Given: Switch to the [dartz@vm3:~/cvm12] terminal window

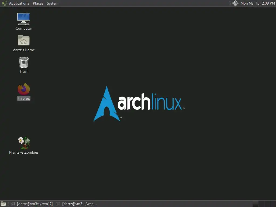Looking at the screenshot, I should pos(32,204).
